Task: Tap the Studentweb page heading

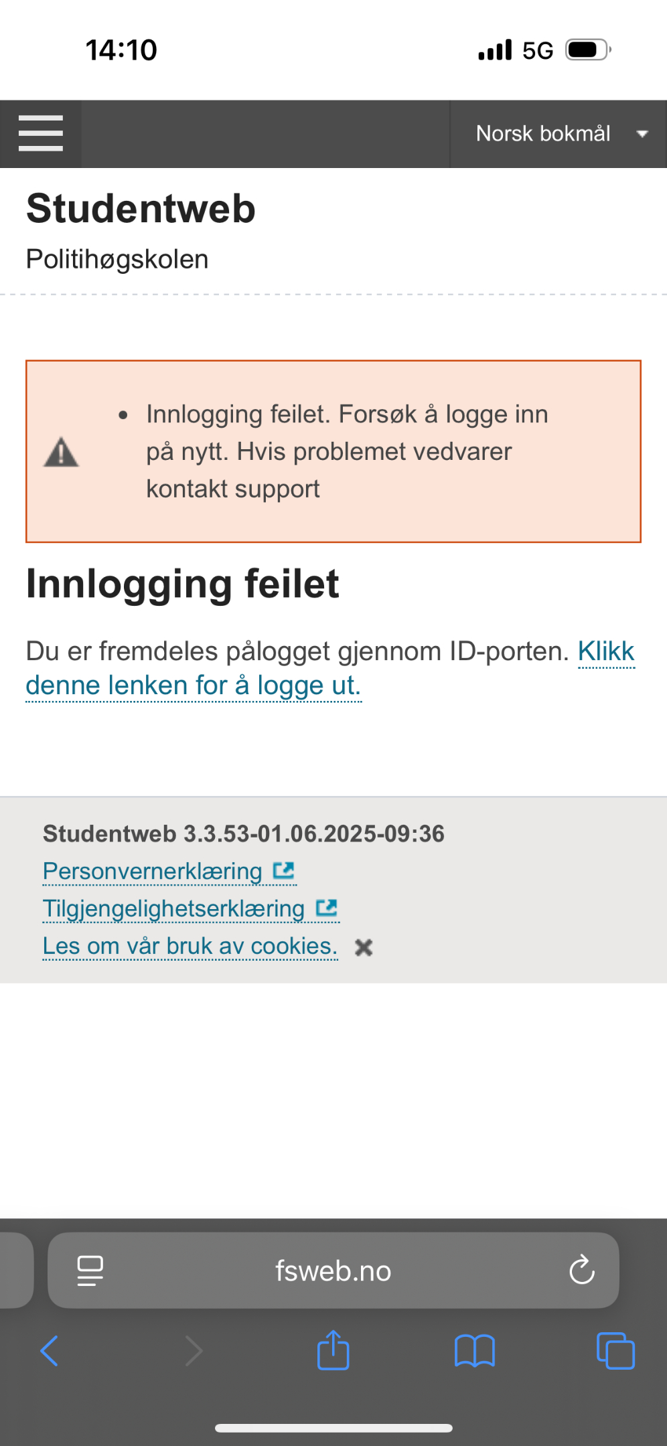Action: pyautogui.click(x=141, y=208)
